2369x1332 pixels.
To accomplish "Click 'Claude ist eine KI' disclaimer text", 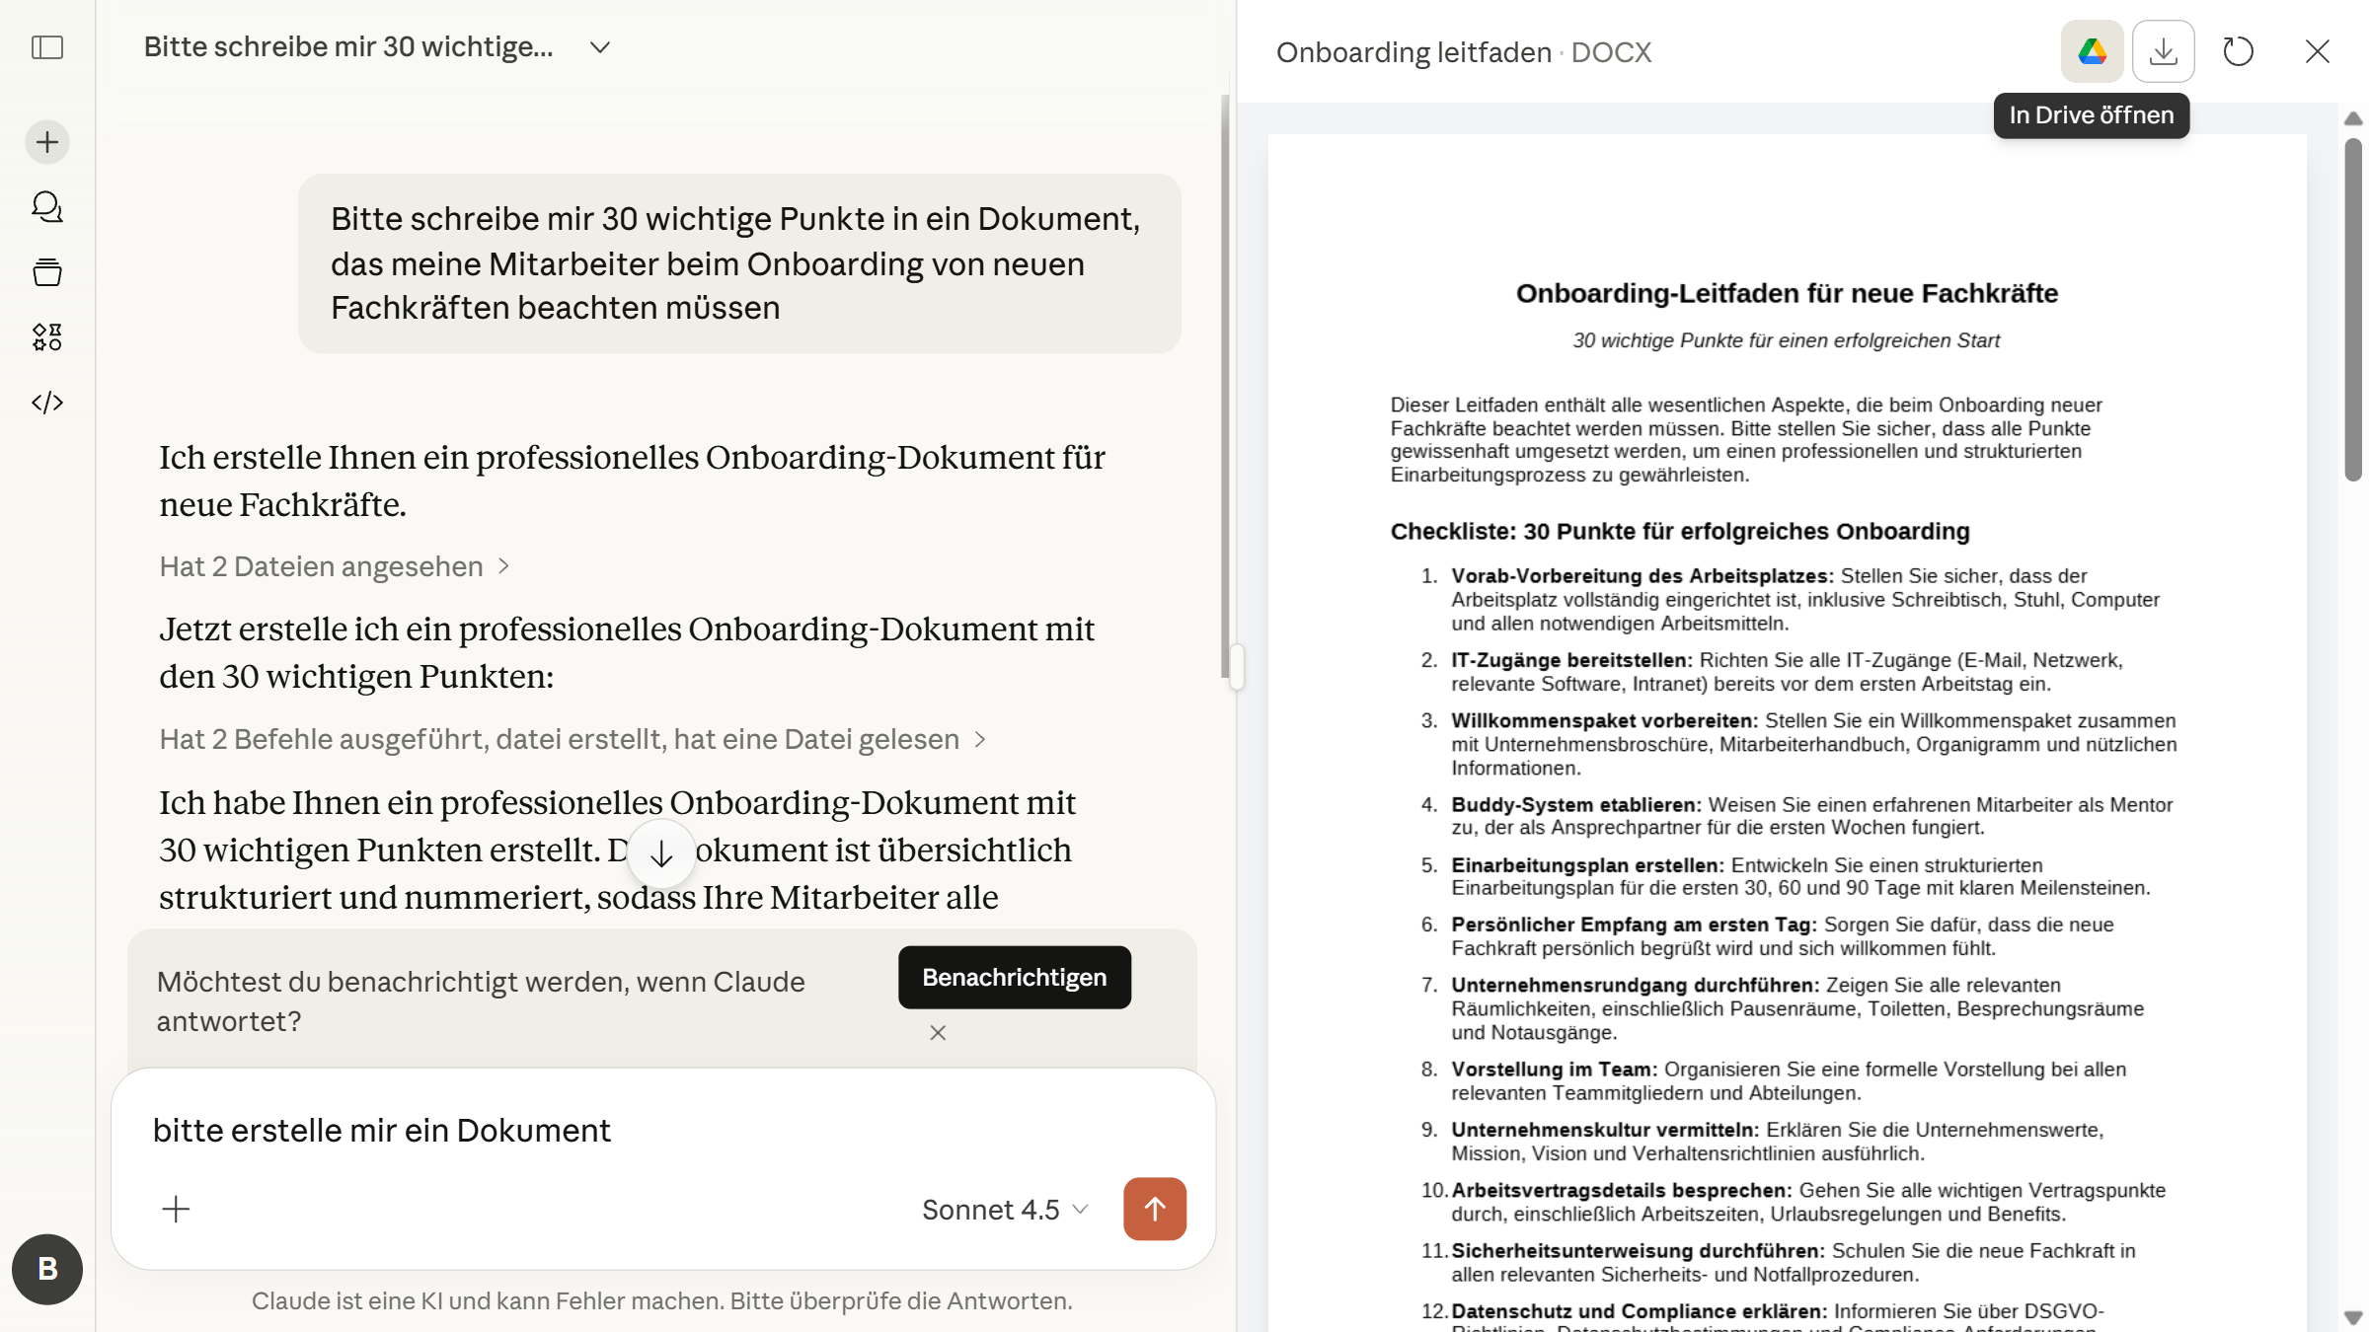I will [x=661, y=1300].
